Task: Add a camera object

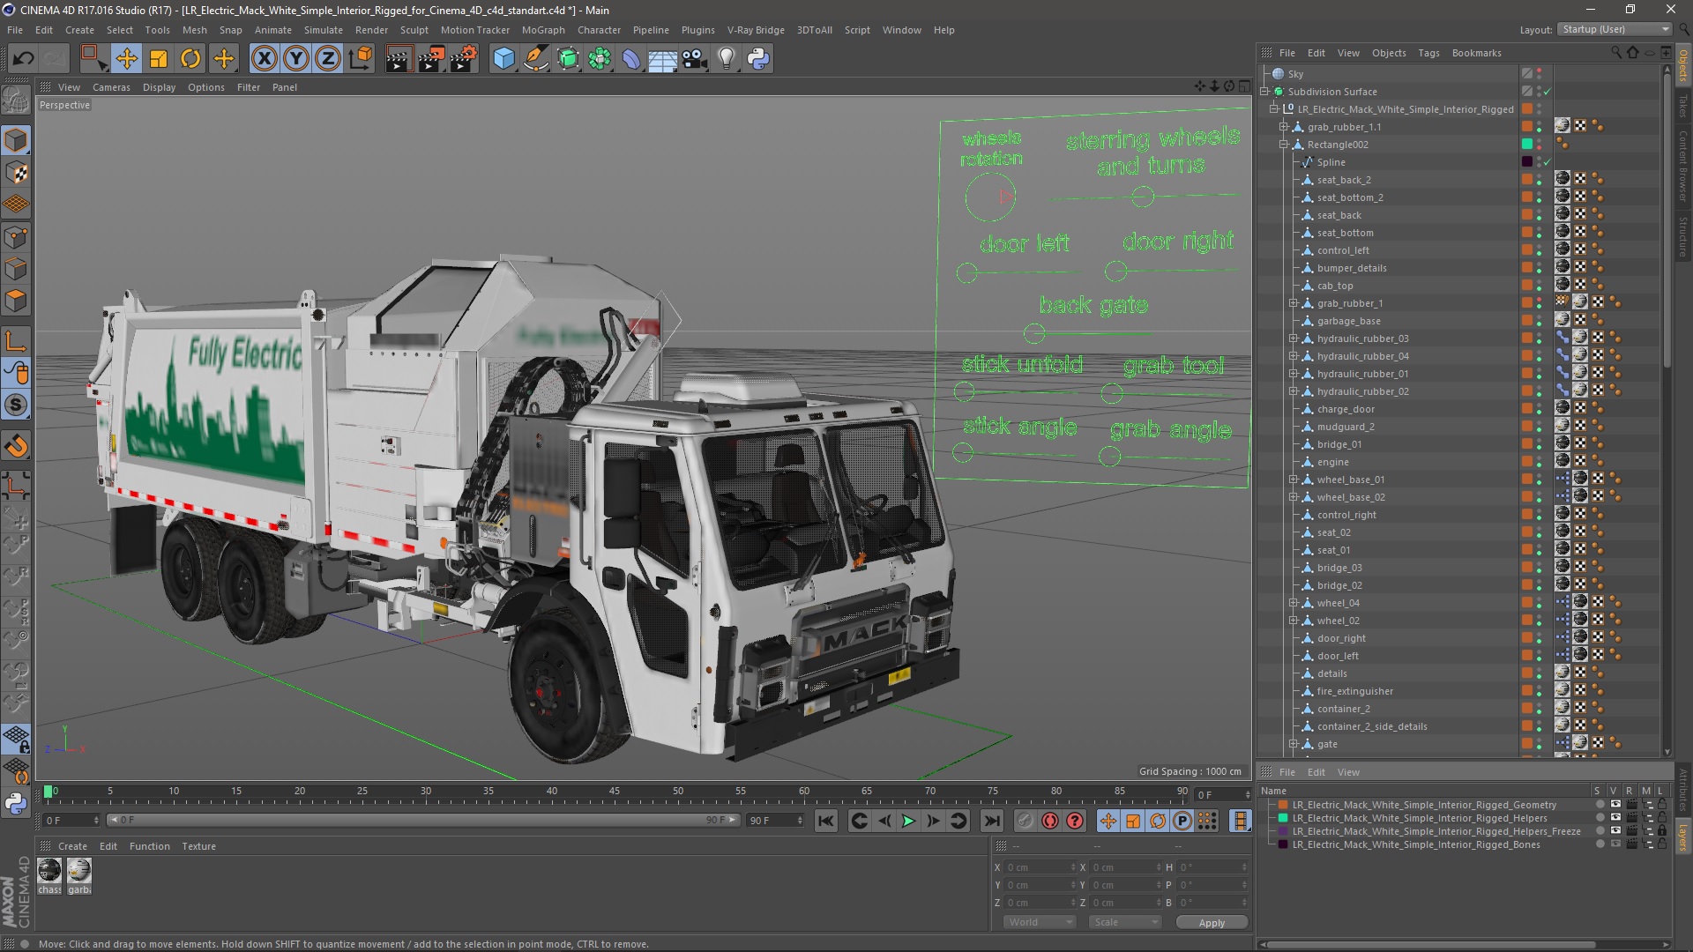Action: coord(695,58)
